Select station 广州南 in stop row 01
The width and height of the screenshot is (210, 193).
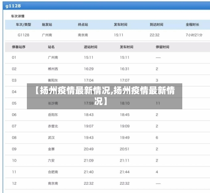53,57
